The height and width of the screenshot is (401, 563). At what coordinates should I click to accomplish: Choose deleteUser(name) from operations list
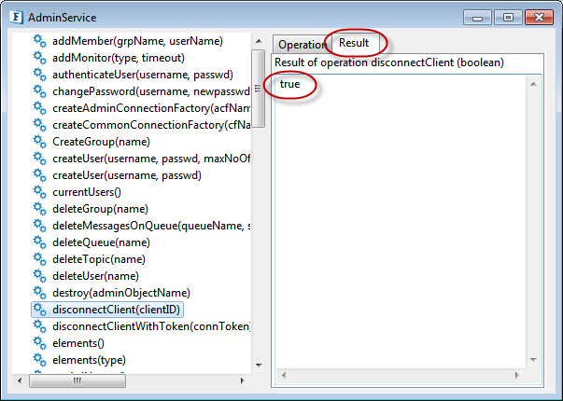pos(95,276)
